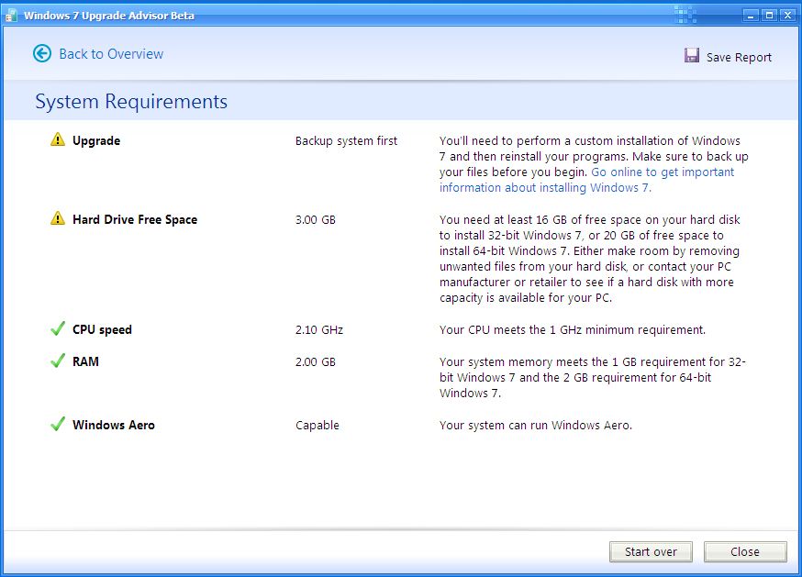Save Report link text
Viewport: 802px width, 577px height.
point(739,57)
